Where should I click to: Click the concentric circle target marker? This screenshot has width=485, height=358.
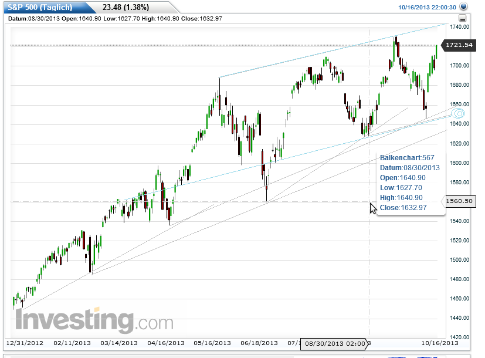tap(458, 113)
